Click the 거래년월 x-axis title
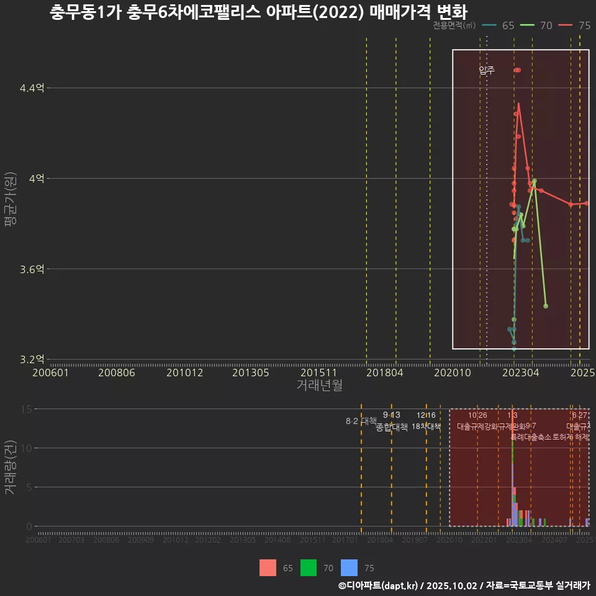 click(319, 386)
